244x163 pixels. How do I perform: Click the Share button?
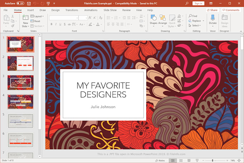click(x=212, y=10)
